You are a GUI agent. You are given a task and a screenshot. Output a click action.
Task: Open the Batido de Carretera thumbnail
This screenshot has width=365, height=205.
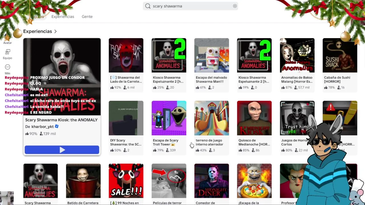(x=83, y=181)
